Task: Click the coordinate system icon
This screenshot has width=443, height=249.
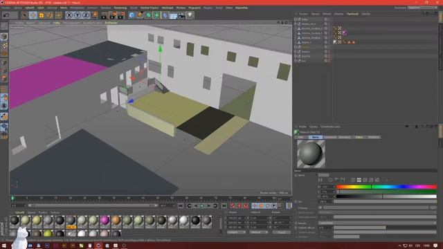Action: [94, 15]
